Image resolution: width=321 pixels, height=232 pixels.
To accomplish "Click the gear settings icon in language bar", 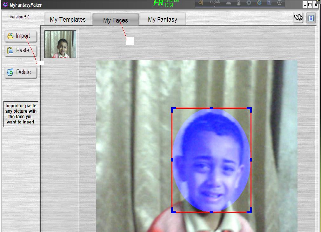I will (249, 3).
